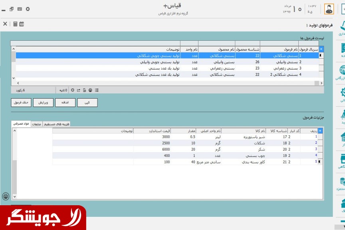
Task: Click the کپی button
Action: pyautogui.click(x=87, y=103)
